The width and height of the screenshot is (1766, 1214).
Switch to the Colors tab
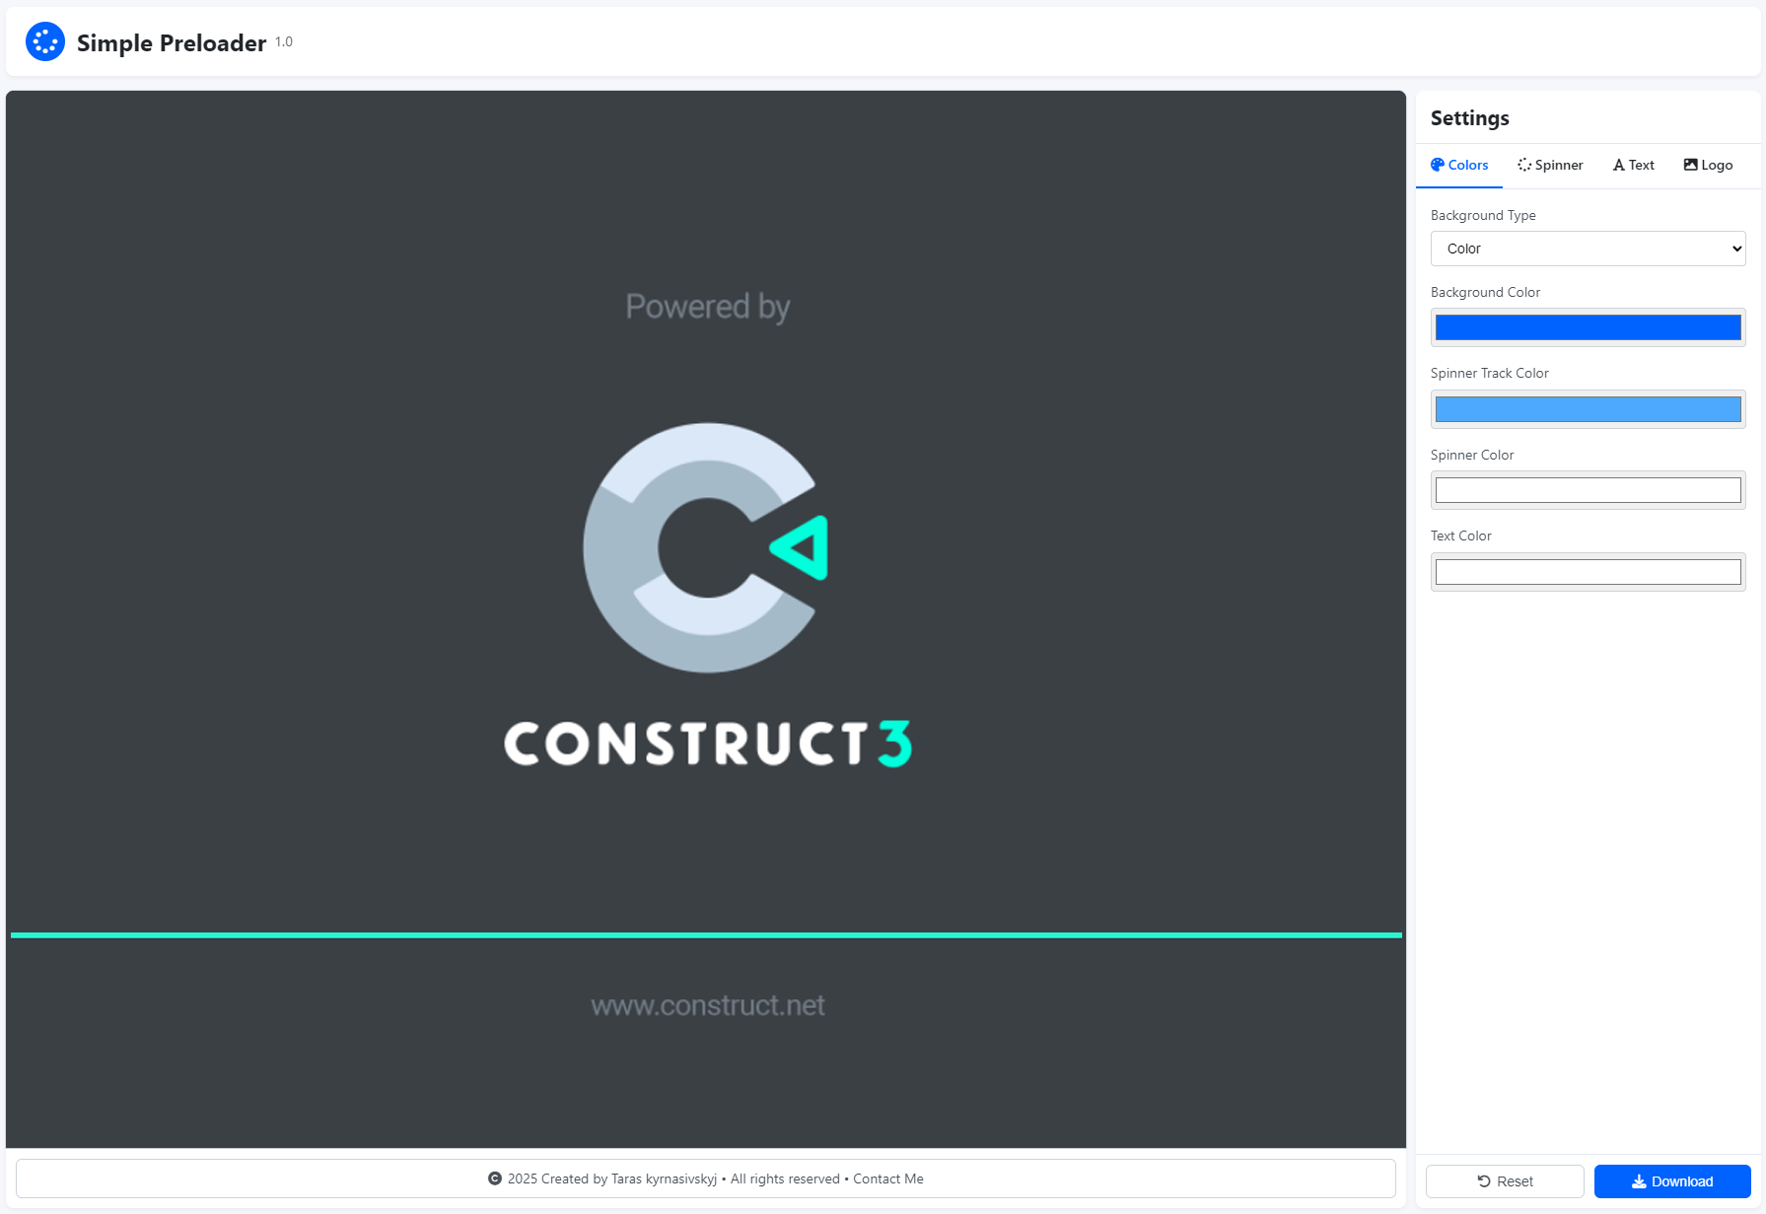click(1459, 165)
